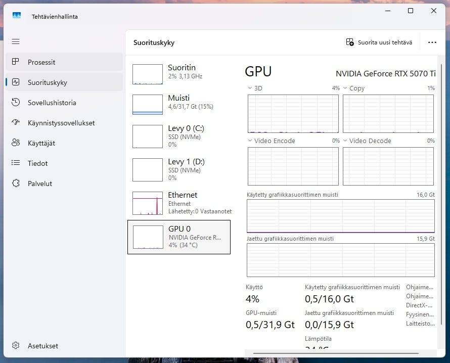Open Käynnistyssovellukset page

(64, 123)
